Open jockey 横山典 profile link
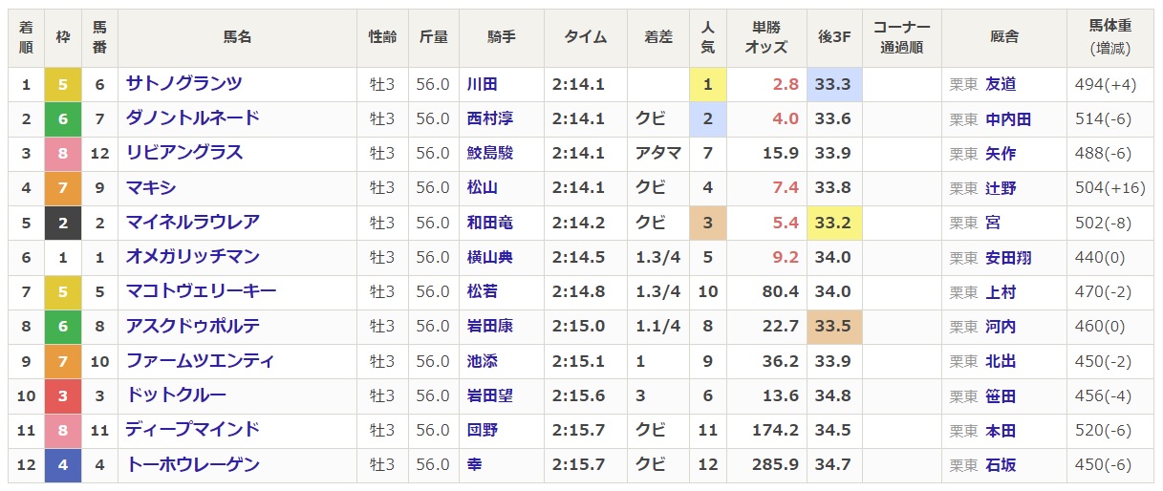This screenshot has width=1163, height=491. tap(489, 257)
